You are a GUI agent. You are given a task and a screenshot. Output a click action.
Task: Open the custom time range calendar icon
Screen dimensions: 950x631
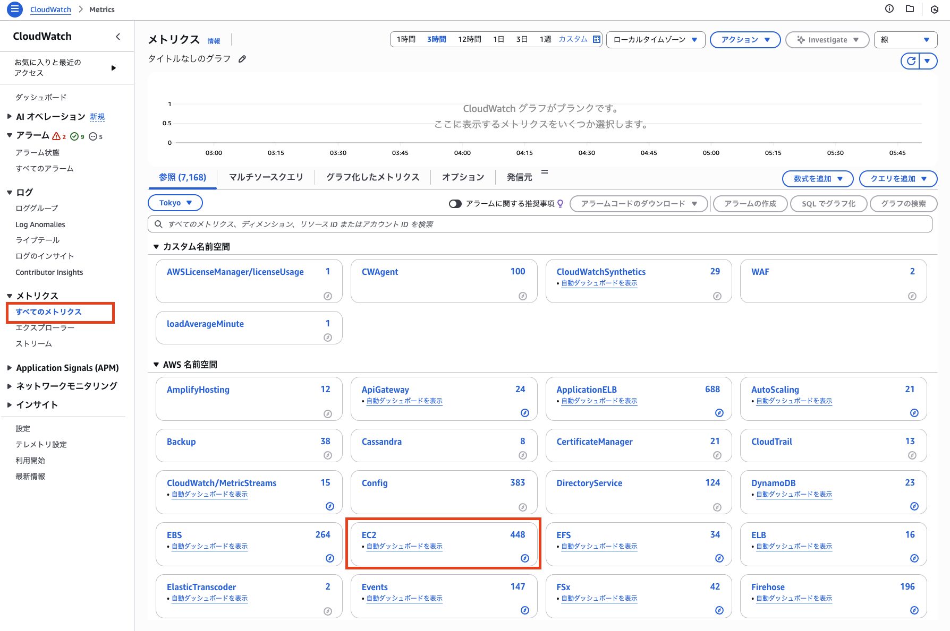tap(596, 39)
